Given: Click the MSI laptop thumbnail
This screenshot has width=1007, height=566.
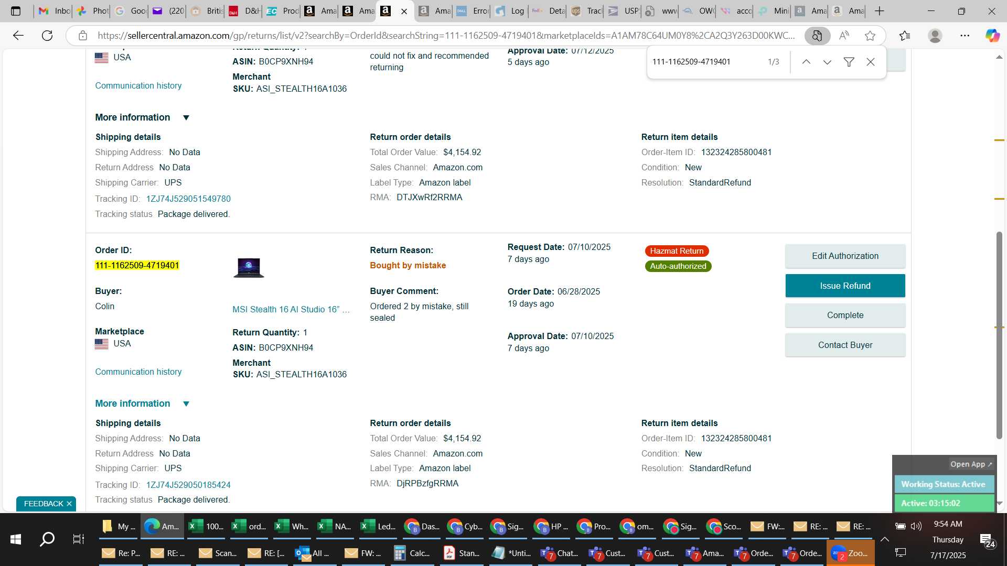Looking at the screenshot, I should point(249,267).
